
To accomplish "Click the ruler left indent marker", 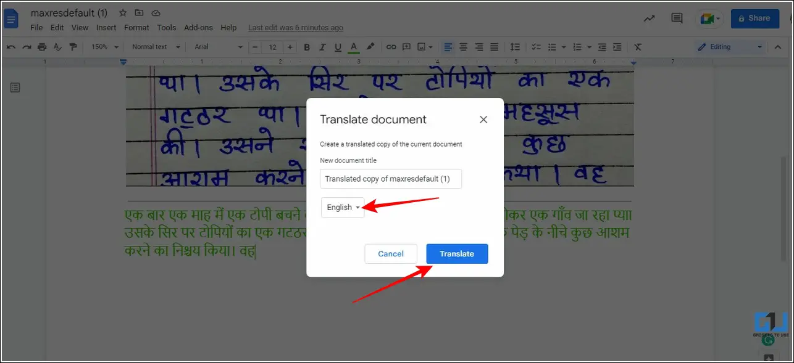I will (x=123, y=62).
